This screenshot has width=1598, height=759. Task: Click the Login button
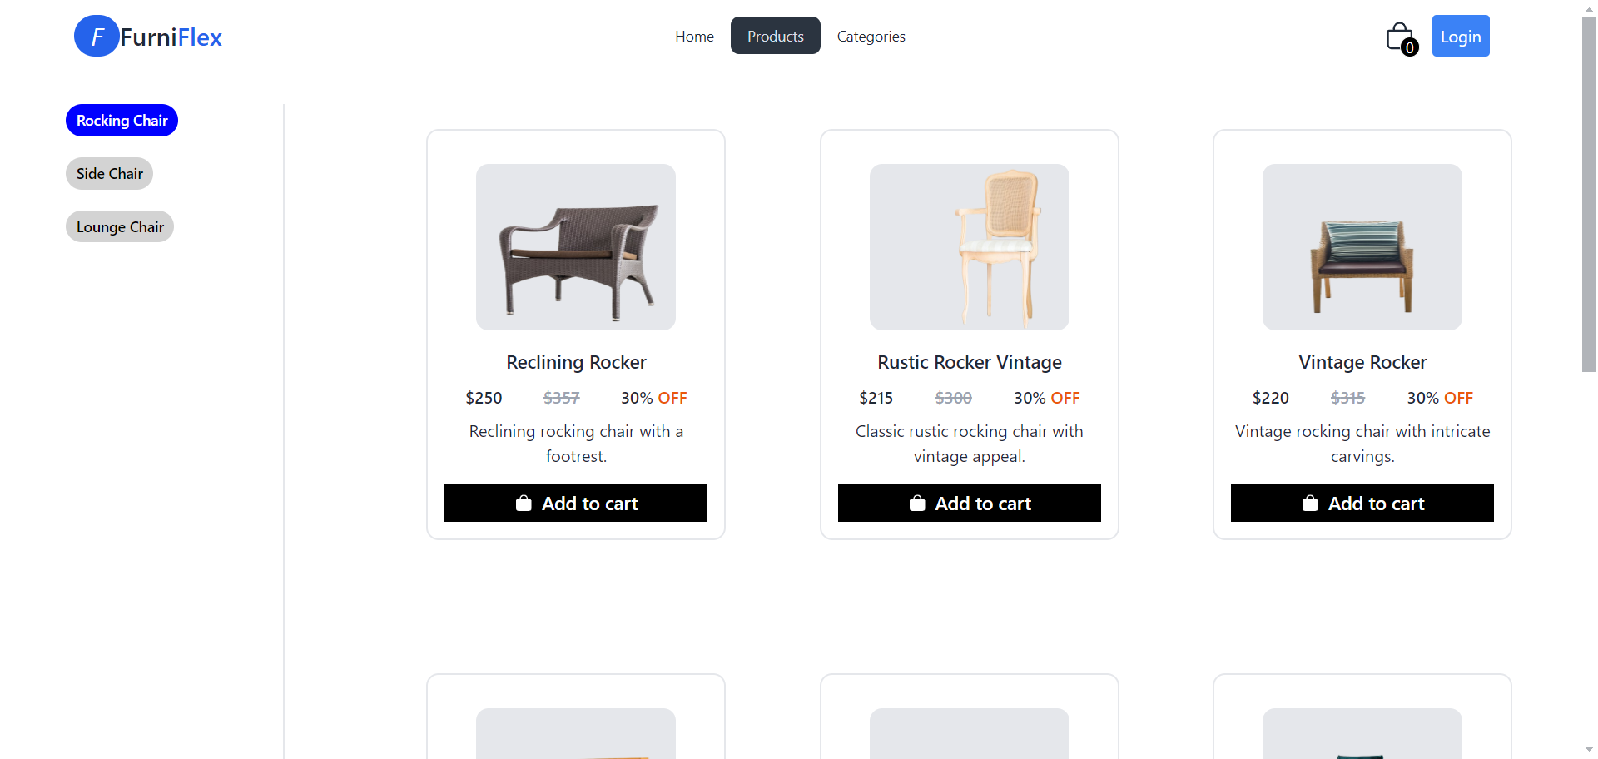[x=1461, y=36]
